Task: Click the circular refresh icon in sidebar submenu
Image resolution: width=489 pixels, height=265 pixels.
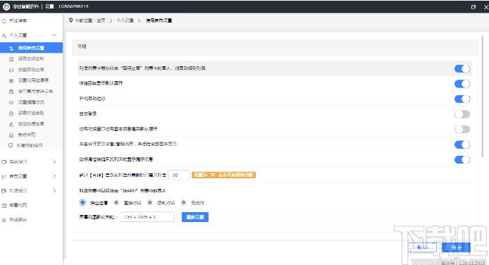Action: point(11,145)
